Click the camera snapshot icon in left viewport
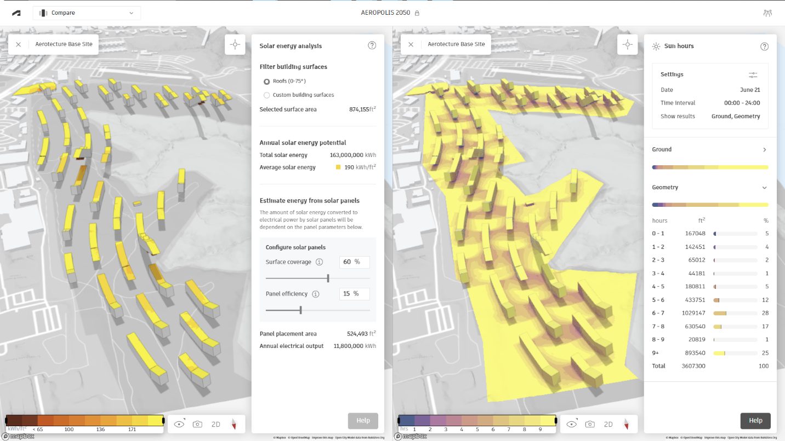 [x=197, y=424]
